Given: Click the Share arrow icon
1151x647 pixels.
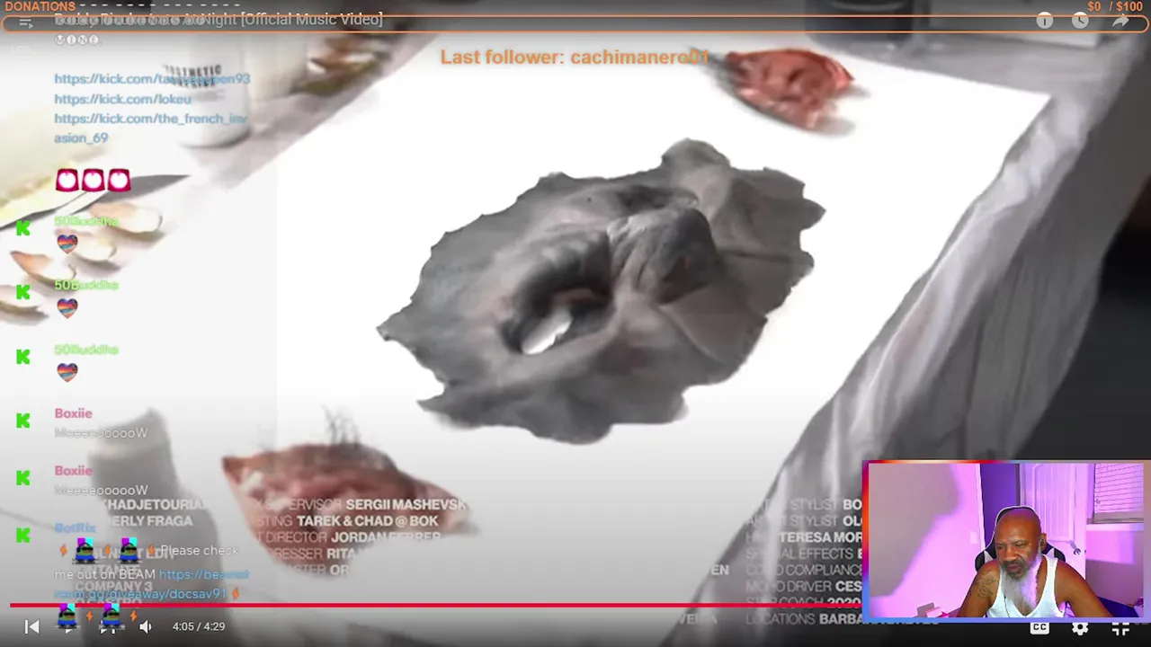Looking at the screenshot, I should pyautogui.click(x=1120, y=21).
